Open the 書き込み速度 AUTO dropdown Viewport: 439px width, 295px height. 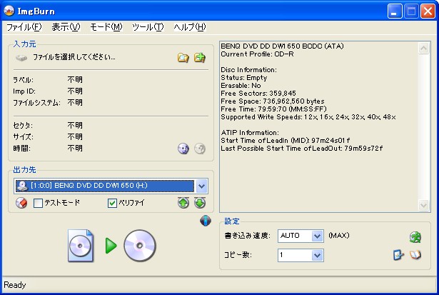[317, 236]
